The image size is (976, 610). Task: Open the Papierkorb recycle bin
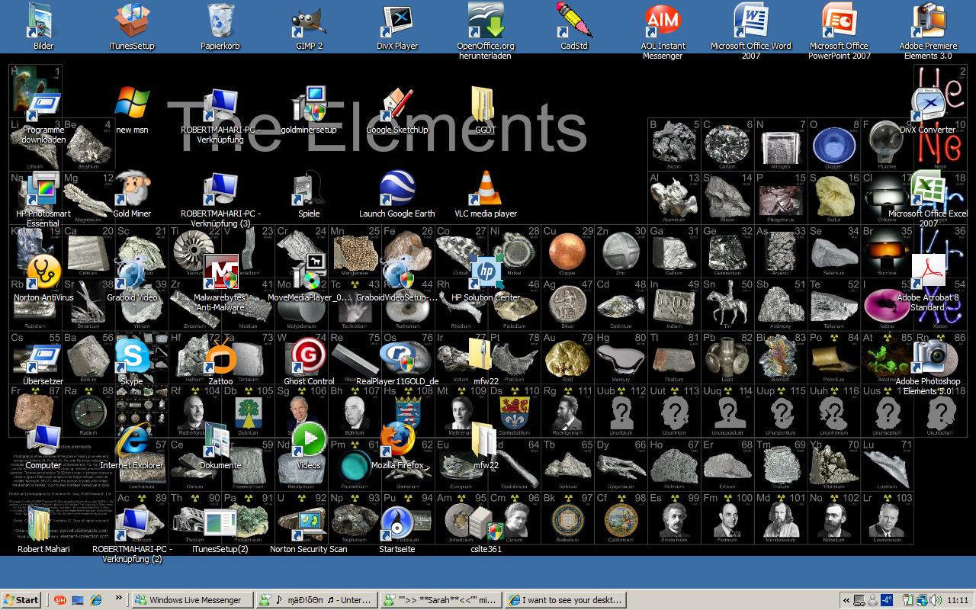(220, 23)
